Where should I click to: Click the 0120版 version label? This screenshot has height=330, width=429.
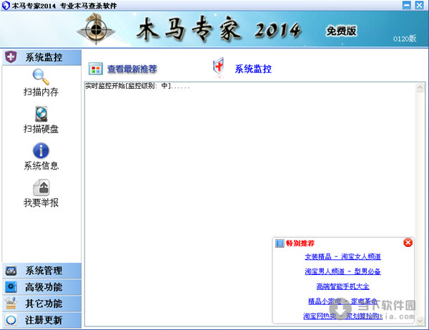point(405,39)
